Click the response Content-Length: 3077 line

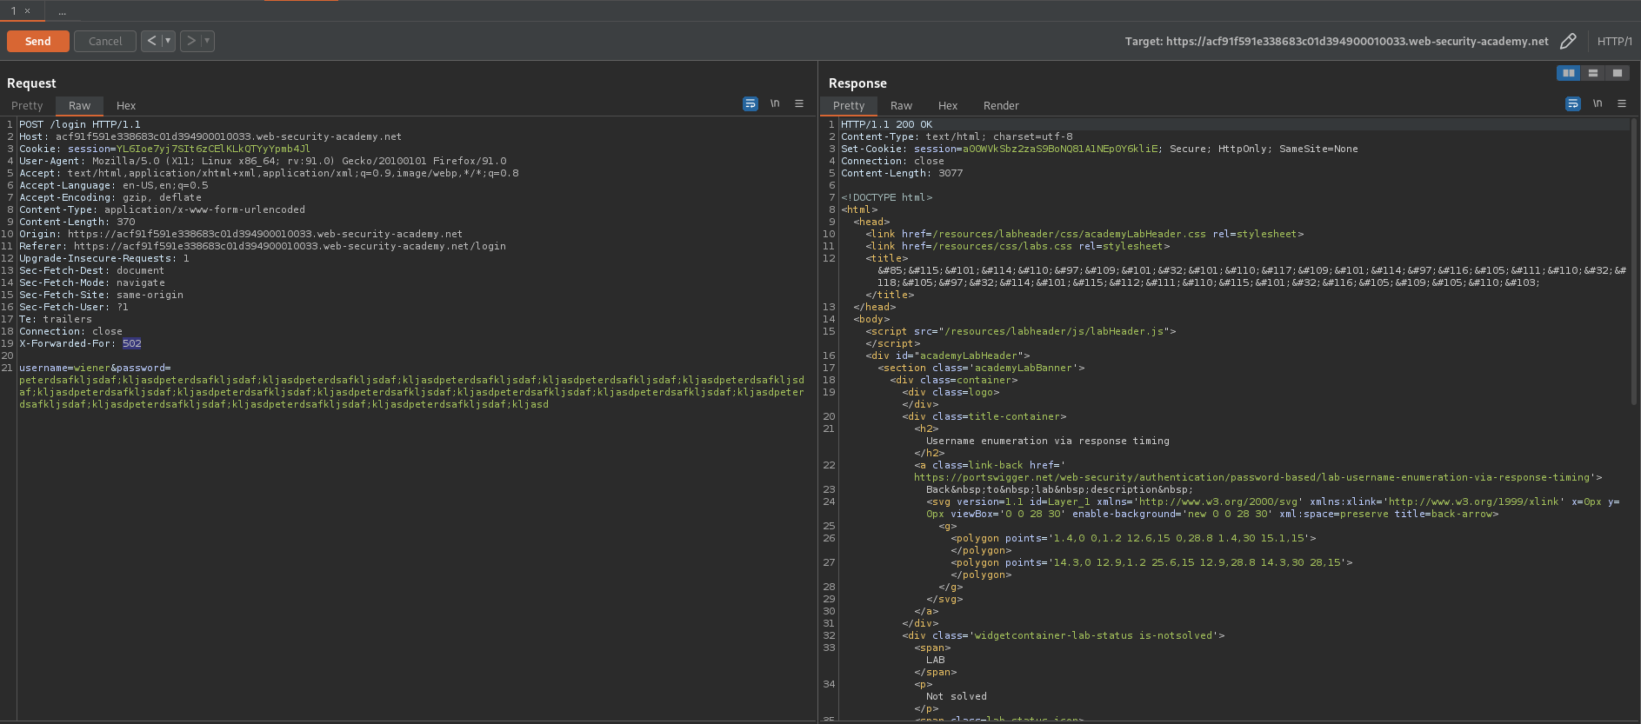pyautogui.click(x=902, y=173)
